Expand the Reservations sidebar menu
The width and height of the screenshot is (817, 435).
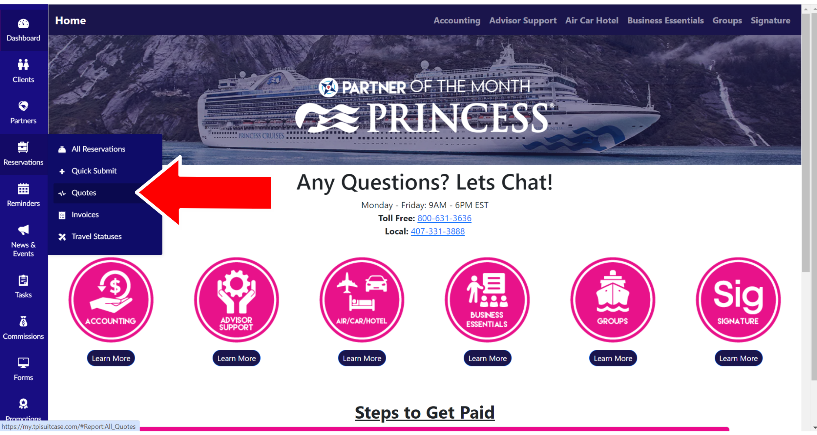coord(23,154)
